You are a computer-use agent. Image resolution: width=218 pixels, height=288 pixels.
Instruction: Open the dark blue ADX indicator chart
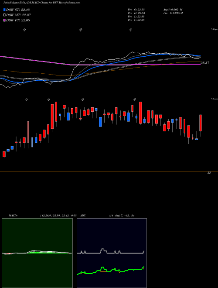pos(112,253)
